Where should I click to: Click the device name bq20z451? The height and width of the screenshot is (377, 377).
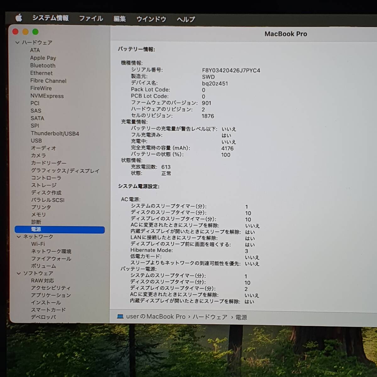pos(215,84)
